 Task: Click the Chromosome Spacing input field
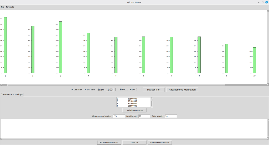click(119, 116)
